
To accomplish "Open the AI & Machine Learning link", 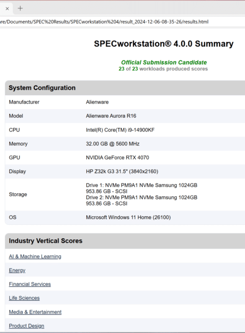I will pos(35,256).
